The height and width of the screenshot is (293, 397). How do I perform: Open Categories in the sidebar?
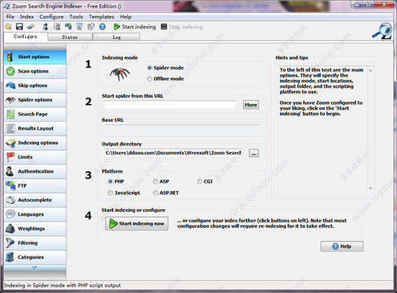35,257
